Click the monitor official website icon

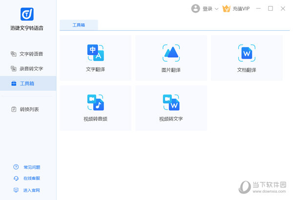[x=16, y=190]
